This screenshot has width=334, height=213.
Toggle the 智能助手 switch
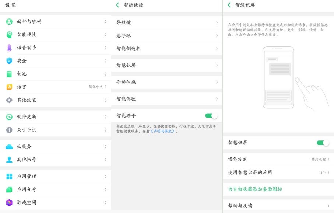(211, 116)
